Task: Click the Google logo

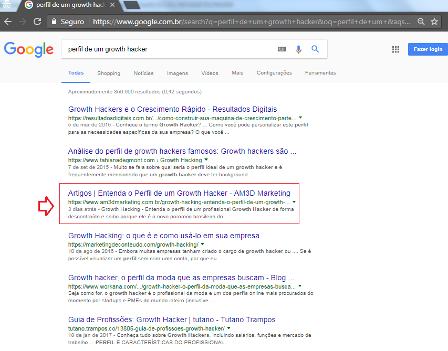Action: pyautogui.click(x=28, y=49)
